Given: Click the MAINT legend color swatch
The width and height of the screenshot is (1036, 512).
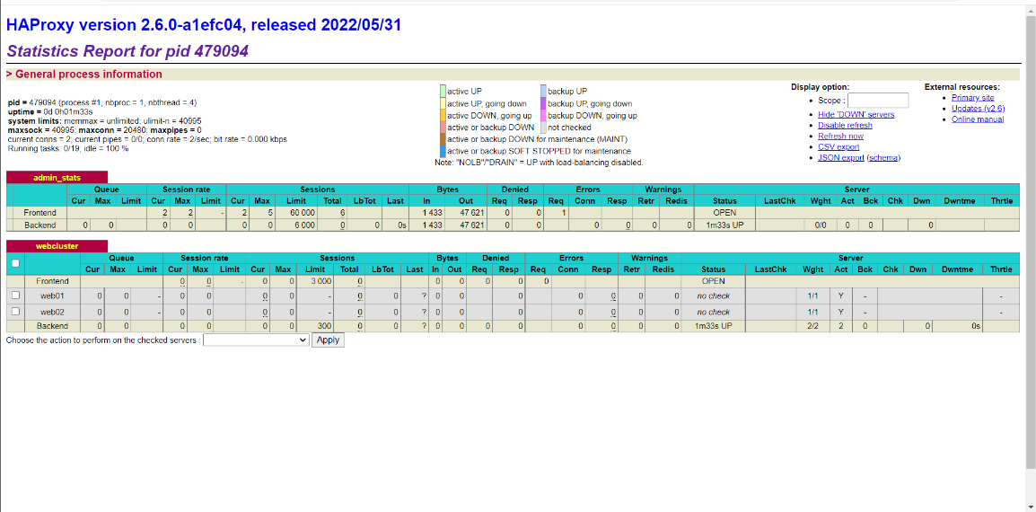Looking at the screenshot, I should pos(443,139).
